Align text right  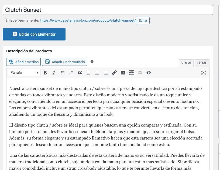click(106, 73)
